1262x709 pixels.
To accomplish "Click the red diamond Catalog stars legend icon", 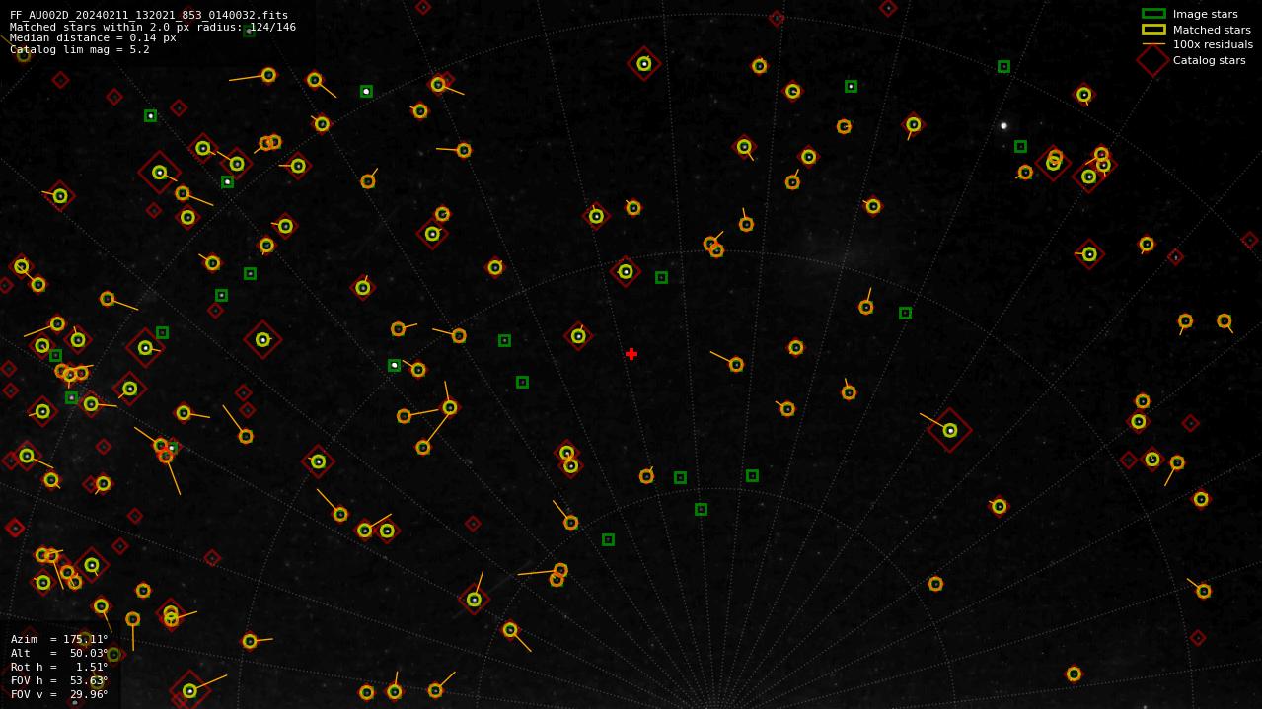I will click(x=1153, y=60).
